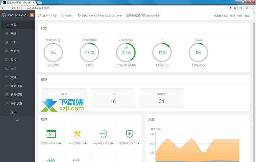Click the saved password key icon

coord(231,8)
